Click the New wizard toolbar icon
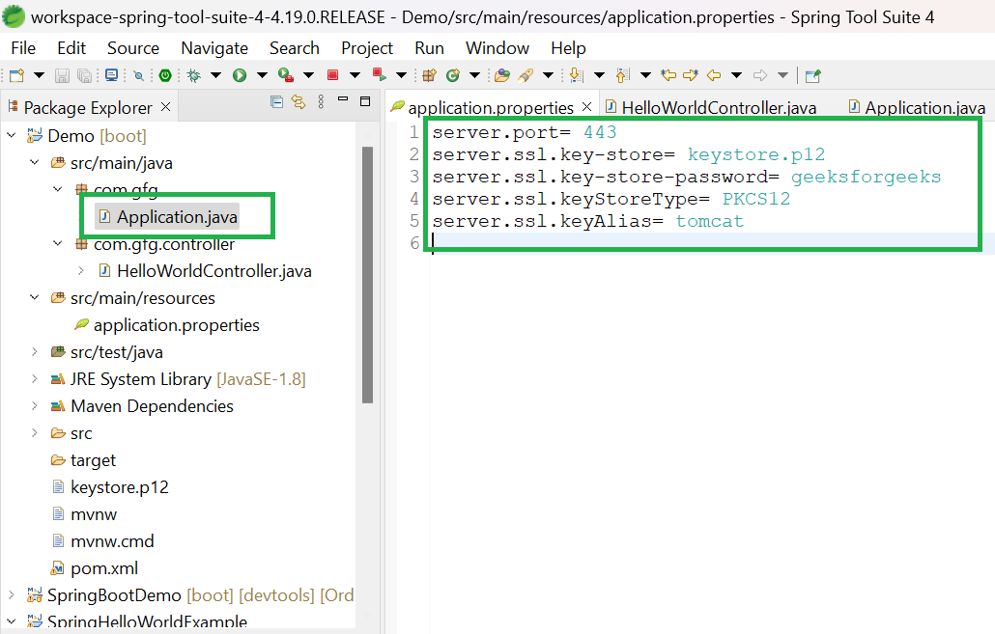This screenshot has height=634, width=995. pos(17,75)
